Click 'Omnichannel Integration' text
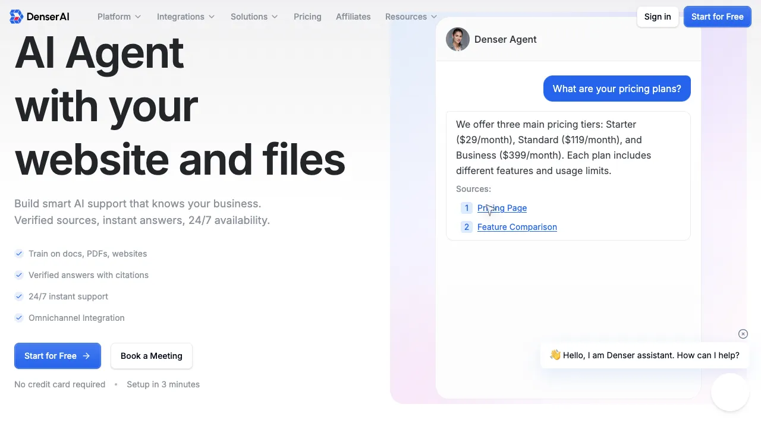 77,318
